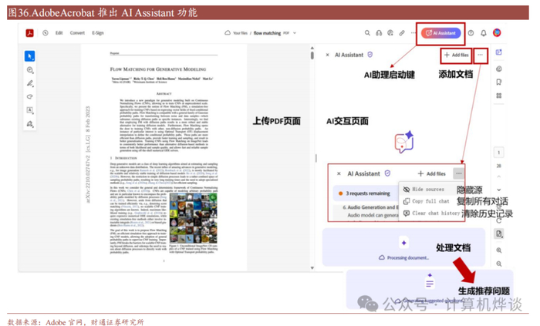Open the user profile avatar

pyautogui.click(x=497, y=32)
